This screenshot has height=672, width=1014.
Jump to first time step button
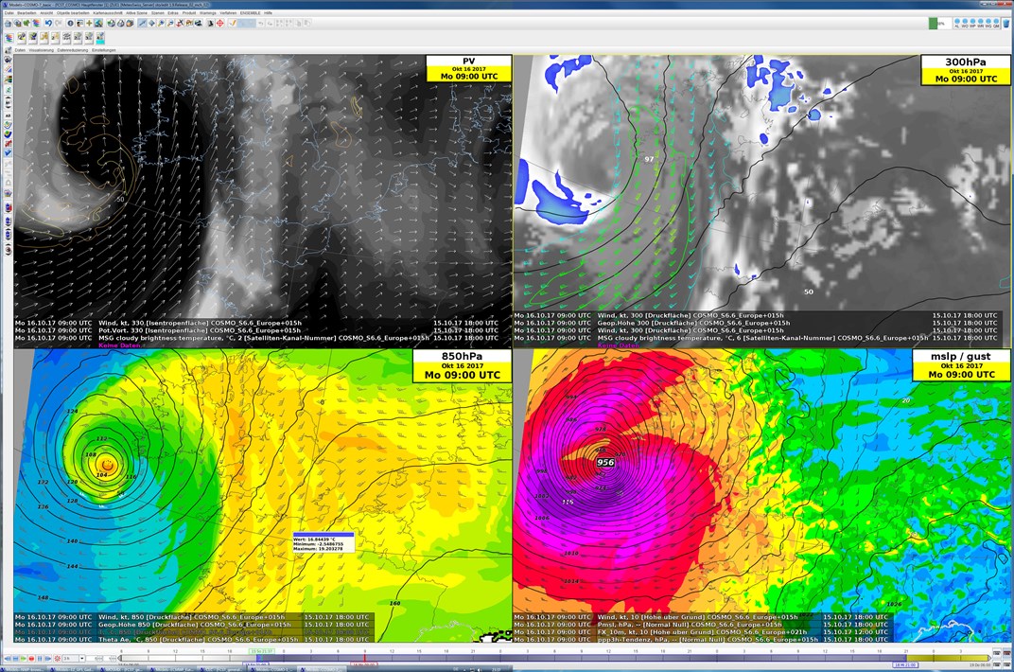pyautogui.click(x=8, y=659)
